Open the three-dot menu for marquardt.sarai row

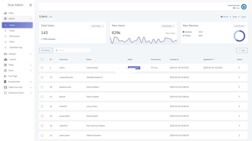click(x=239, y=77)
